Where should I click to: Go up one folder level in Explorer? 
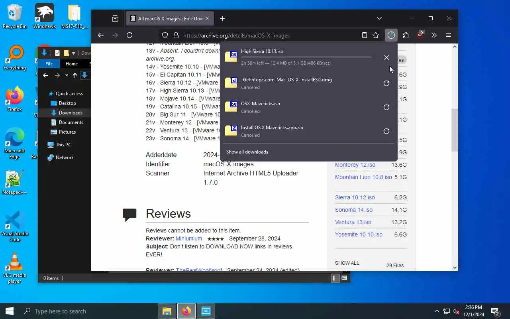[x=75, y=75]
